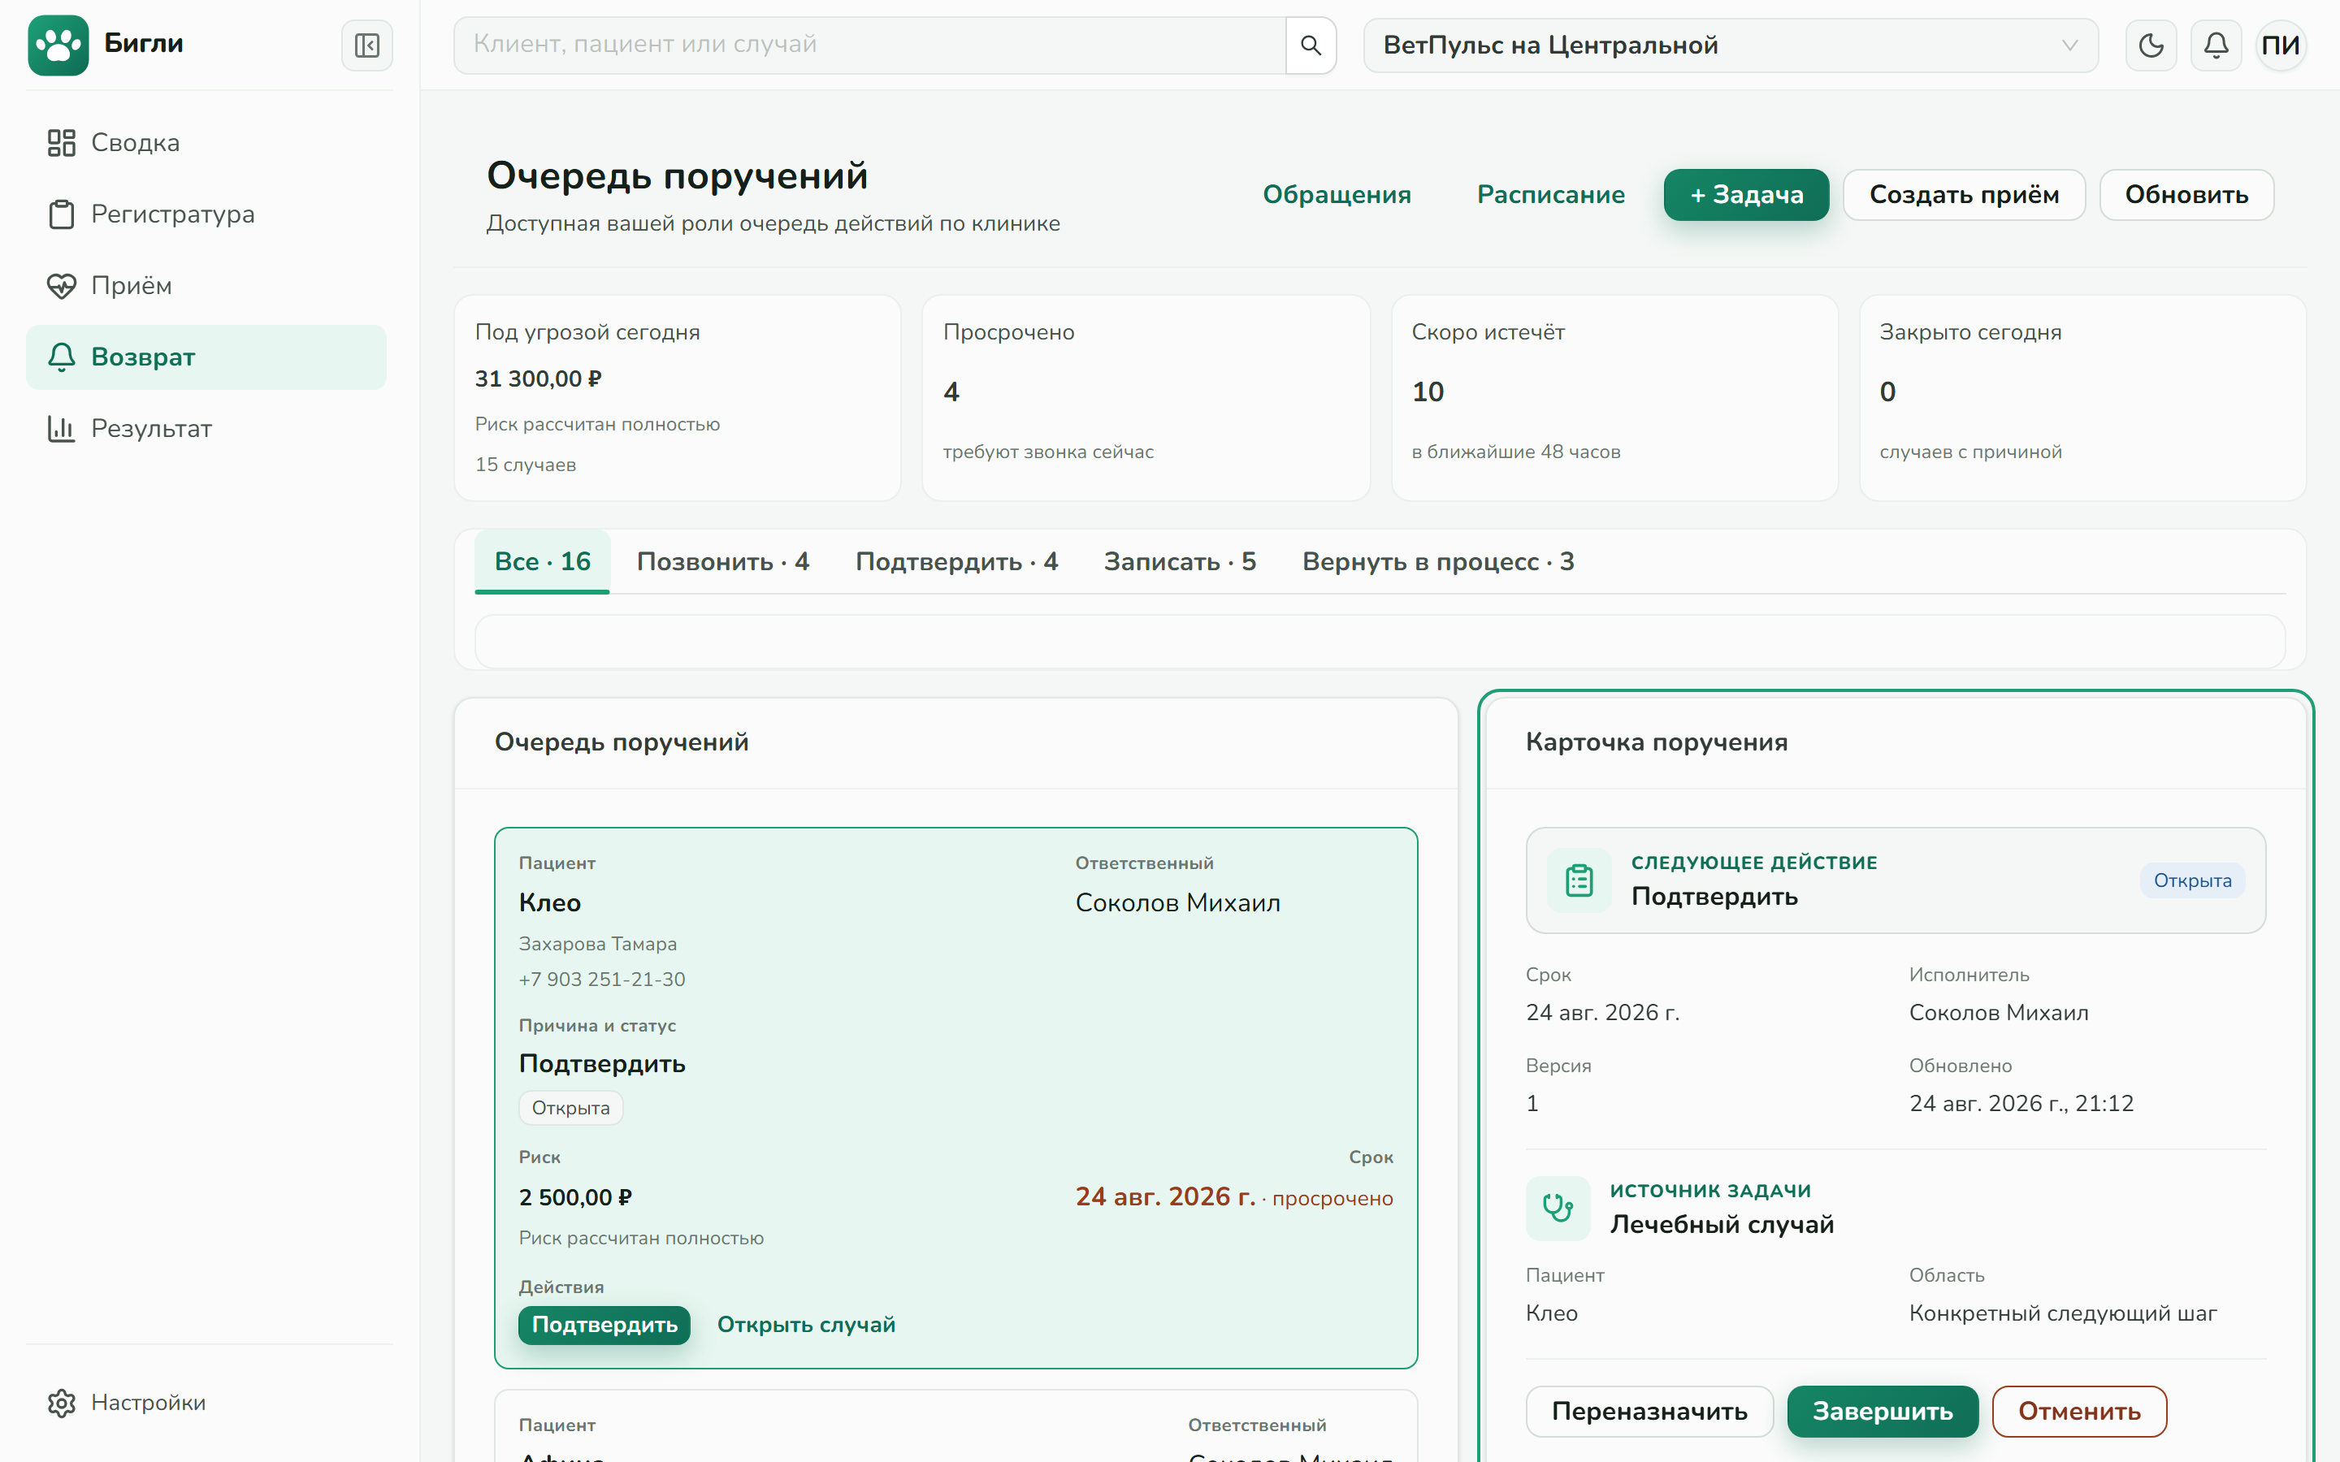Go to Регистратура in sidebar
The height and width of the screenshot is (1462, 2340).
pyautogui.click(x=206, y=214)
